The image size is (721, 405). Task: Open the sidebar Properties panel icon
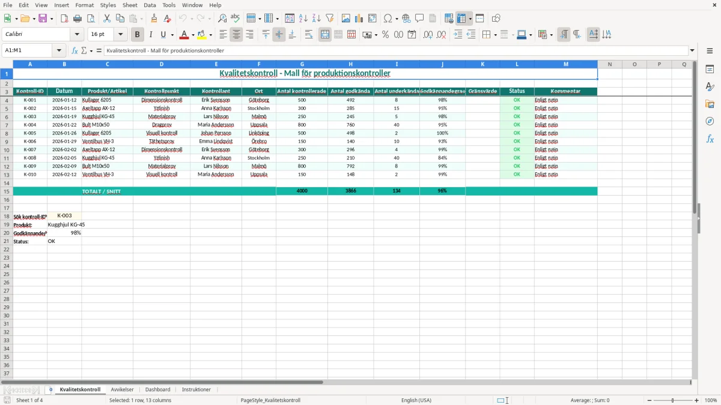710,70
